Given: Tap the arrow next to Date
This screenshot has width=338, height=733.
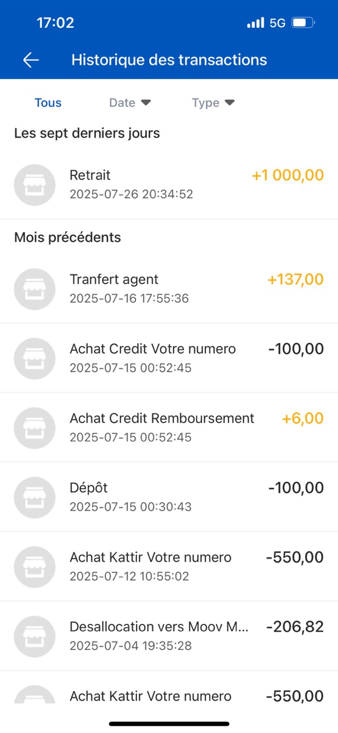Looking at the screenshot, I should click(146, 103).
